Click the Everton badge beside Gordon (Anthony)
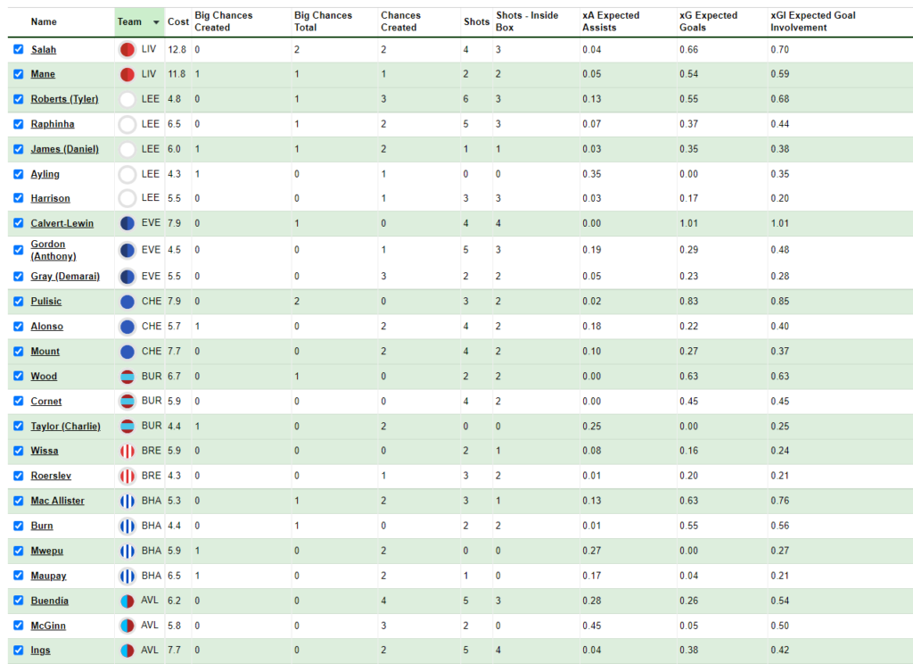The width and height of the screenshot is (913, 664). tap(127, 249)
